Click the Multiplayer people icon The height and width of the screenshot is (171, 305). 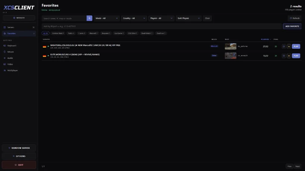click(5, 70)
